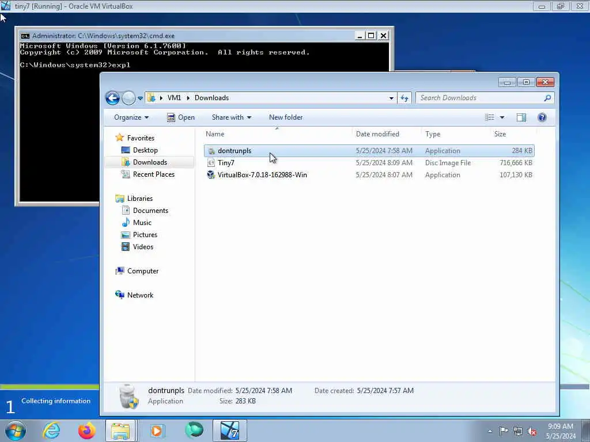The image size is (590, 442).
Task: Click New folder in the toolbar
Action: point(286,117)
